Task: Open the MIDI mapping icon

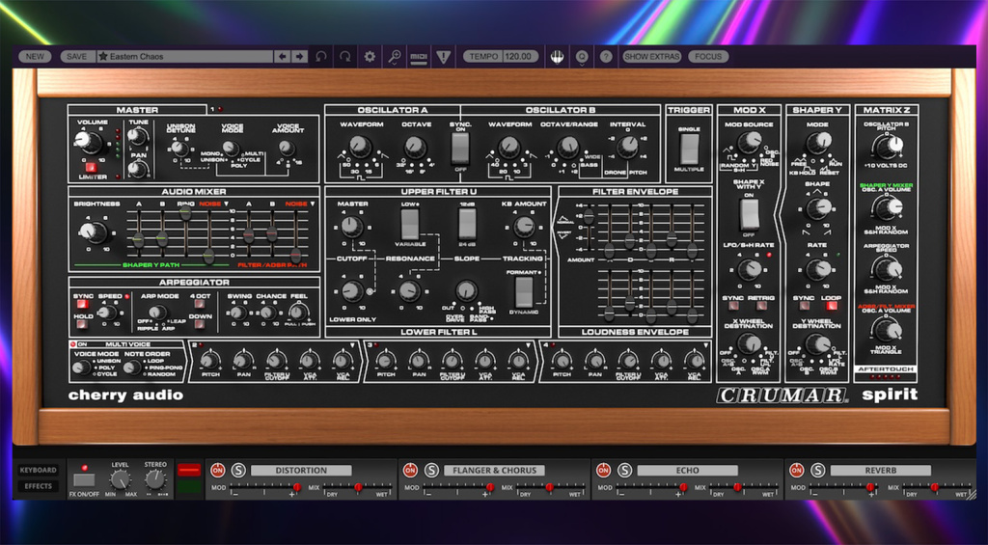Action: (419, 57)
